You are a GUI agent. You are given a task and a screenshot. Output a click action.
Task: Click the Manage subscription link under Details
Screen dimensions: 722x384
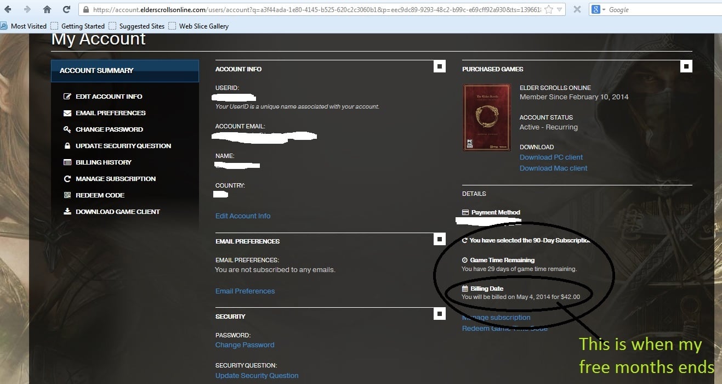tap(496, 318)
